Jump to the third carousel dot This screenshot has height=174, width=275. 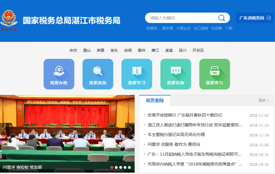(x=121, y=167)
